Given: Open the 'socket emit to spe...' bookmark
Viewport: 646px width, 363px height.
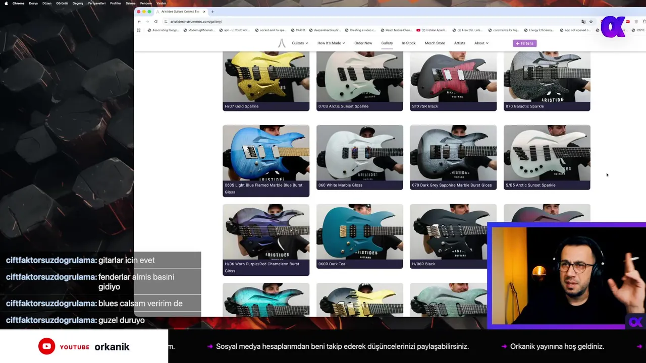Looking at the screenshot, I should point(271,30).
